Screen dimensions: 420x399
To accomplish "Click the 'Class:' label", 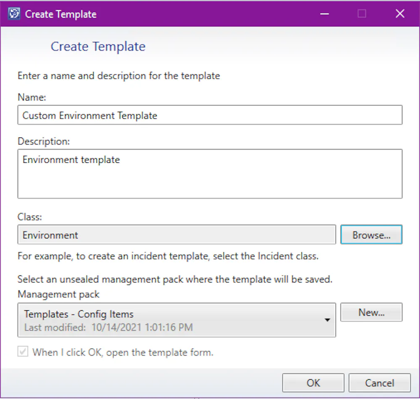I will [x=30, y=217].
